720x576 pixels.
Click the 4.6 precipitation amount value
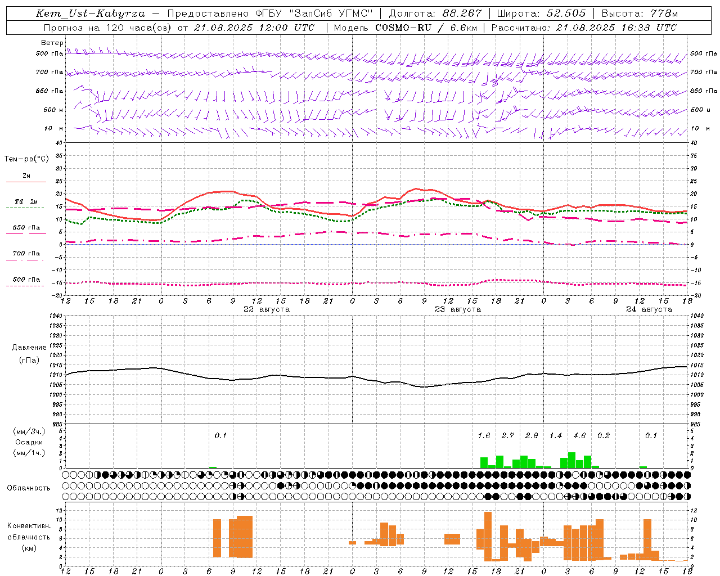point(579,436)
